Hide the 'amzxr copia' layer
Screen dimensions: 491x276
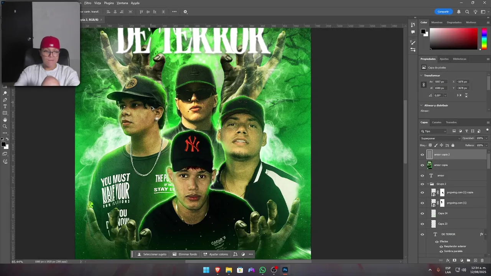click(x=422, y=165)
